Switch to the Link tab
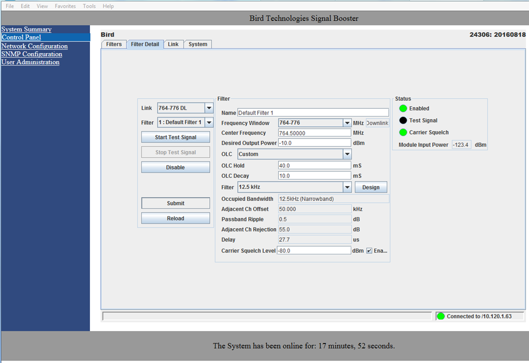This screenshot has width=529, height=363. (x=173, y=44)
